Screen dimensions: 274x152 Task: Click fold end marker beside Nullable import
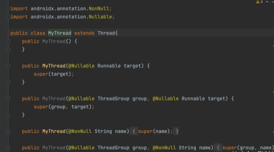click(8, 17)
